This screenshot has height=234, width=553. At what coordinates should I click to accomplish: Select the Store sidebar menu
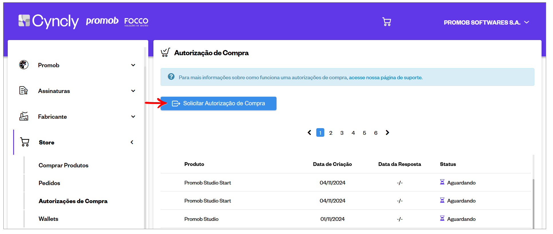click(77, 142)
